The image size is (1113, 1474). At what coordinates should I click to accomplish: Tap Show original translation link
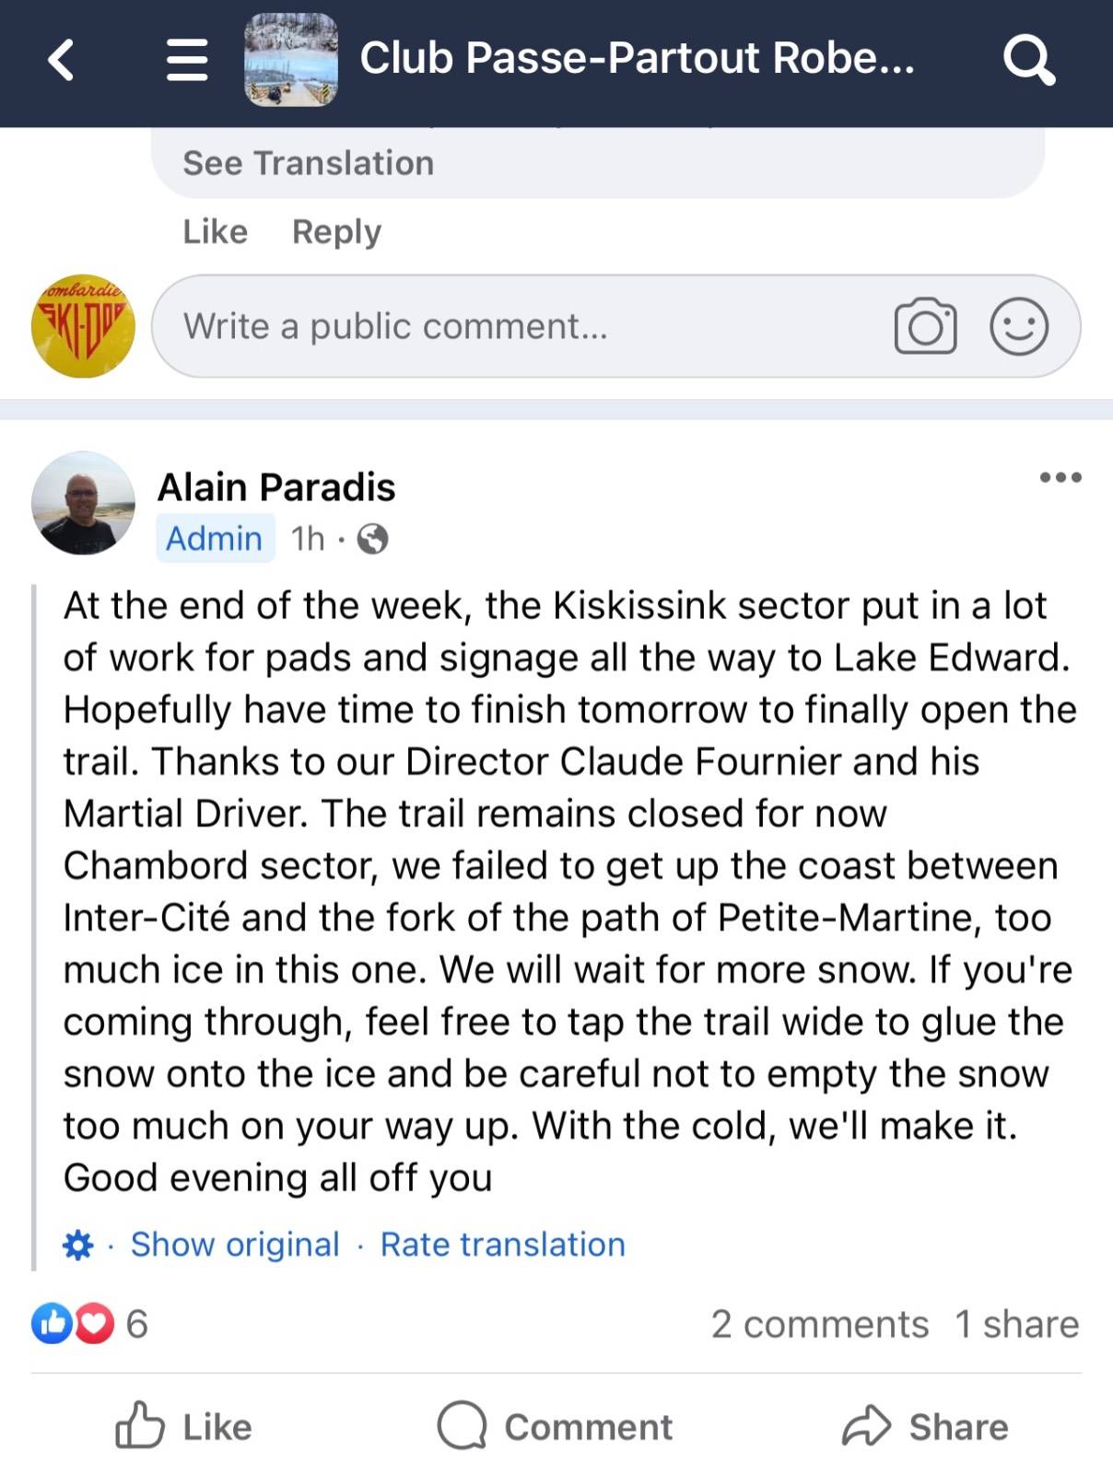click(x=235, y=1245)
